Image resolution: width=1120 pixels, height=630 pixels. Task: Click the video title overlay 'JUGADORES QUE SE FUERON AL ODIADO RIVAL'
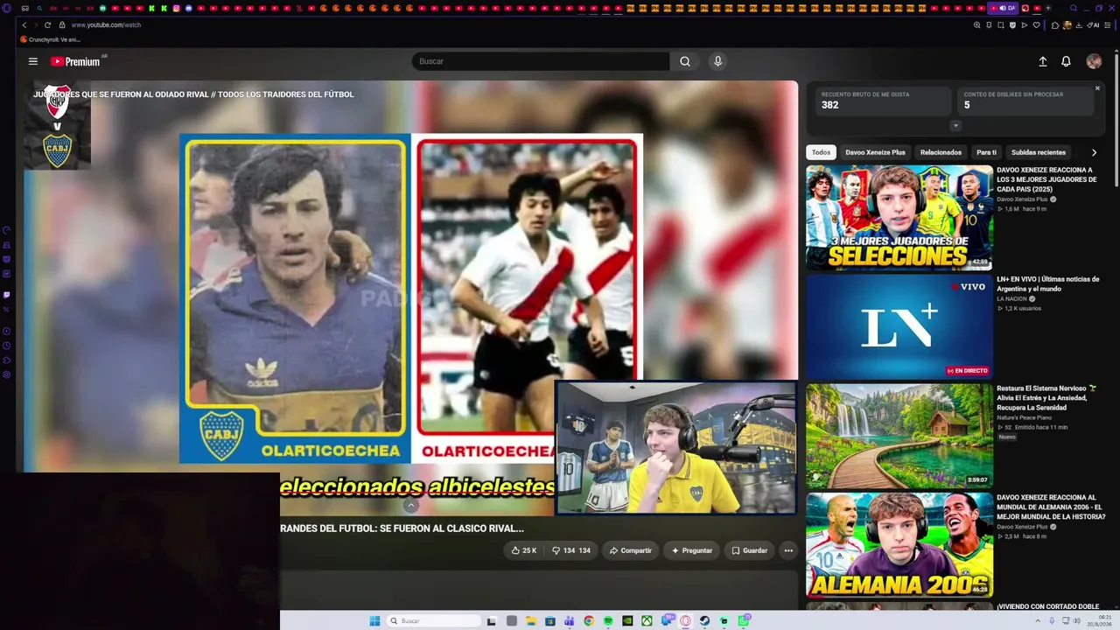pyautogui.click(x=193, y=94)
